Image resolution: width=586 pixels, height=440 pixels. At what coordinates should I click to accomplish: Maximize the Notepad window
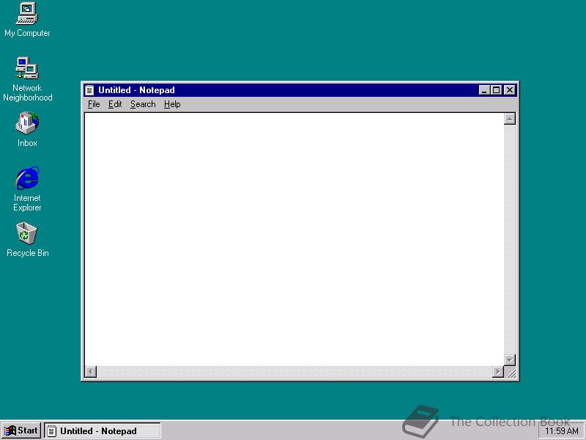pyautogui.click(x=497, y=90)
